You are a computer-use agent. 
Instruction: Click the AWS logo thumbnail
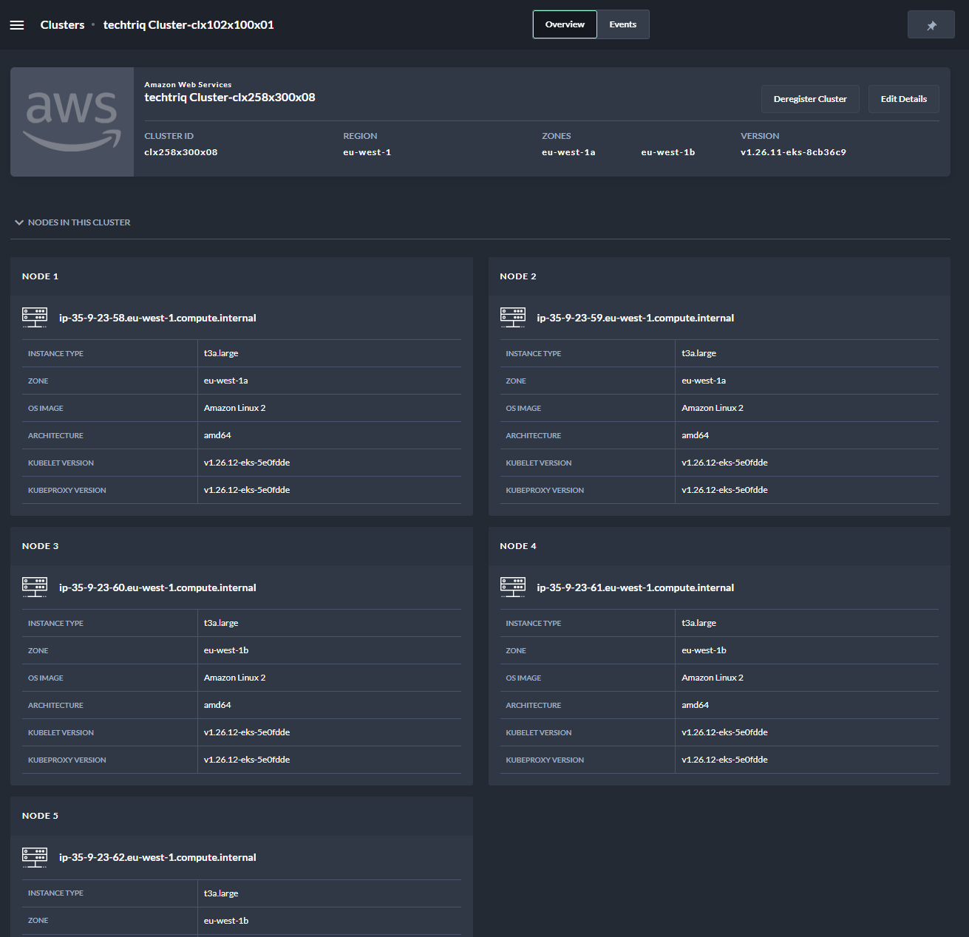[x=72, y=122]
